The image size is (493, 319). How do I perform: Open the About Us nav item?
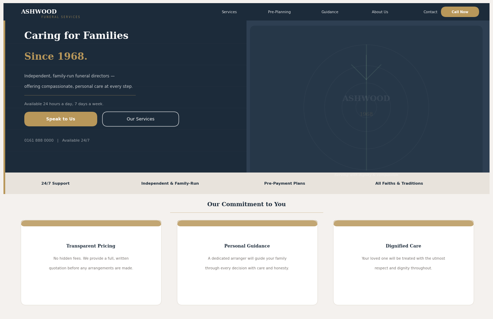click(380, 12)
